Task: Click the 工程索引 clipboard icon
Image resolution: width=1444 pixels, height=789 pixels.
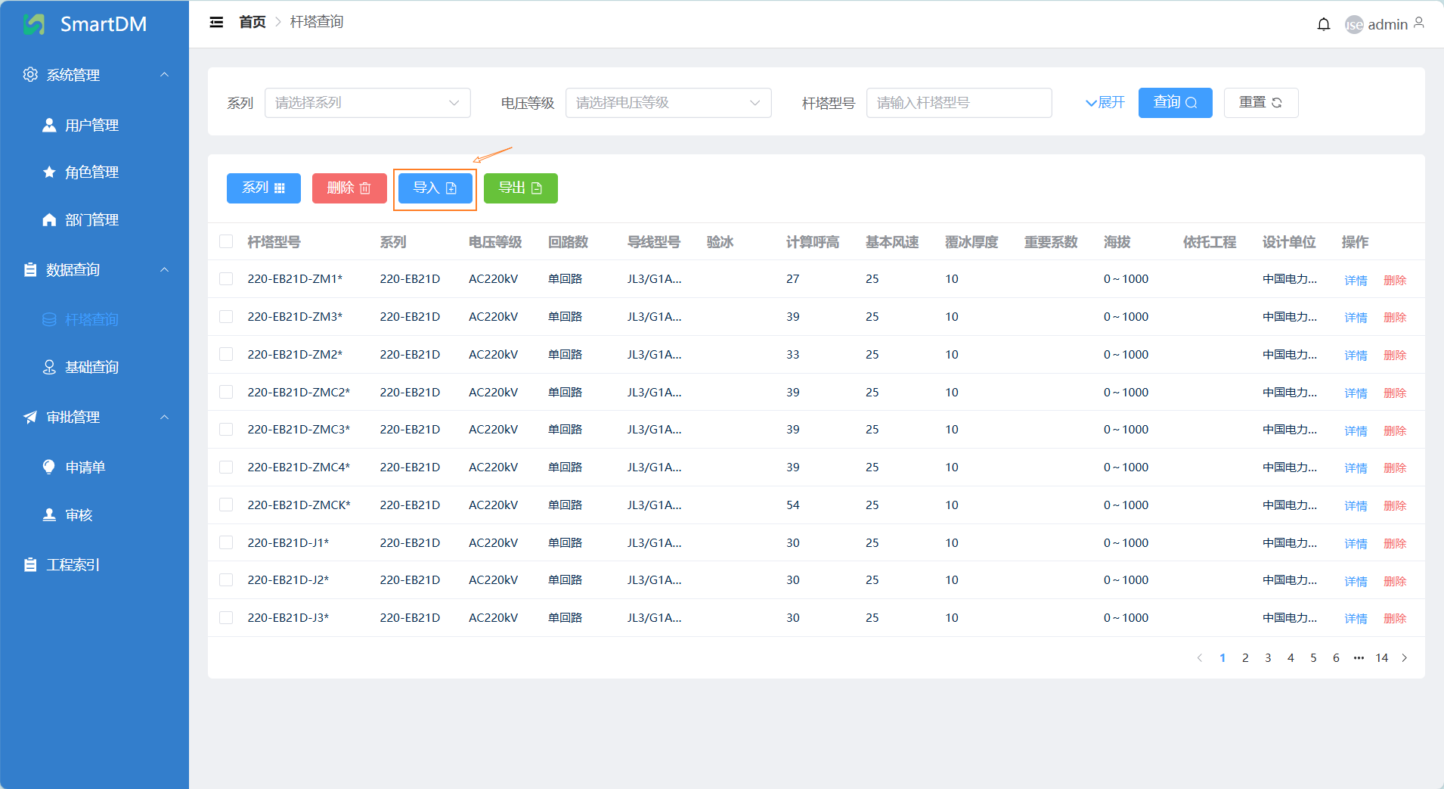Action: (30, 564)
